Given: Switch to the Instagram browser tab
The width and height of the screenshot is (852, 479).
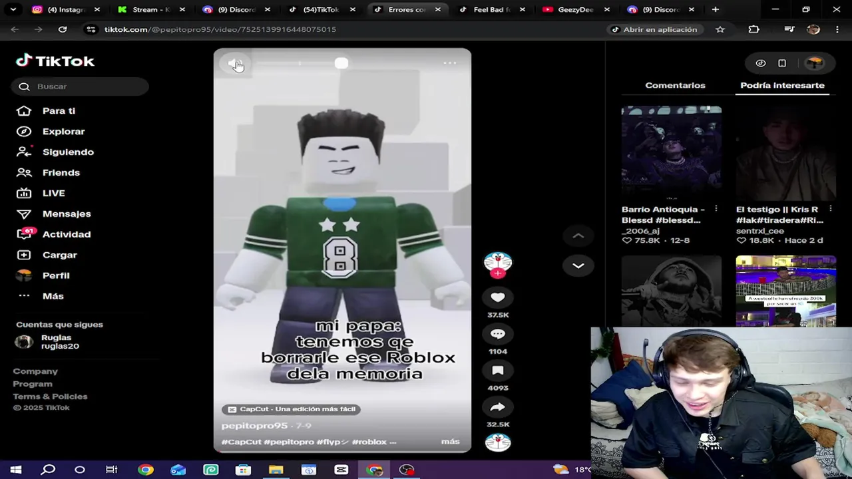Looking at the screenshot, I should pos(66,9).
